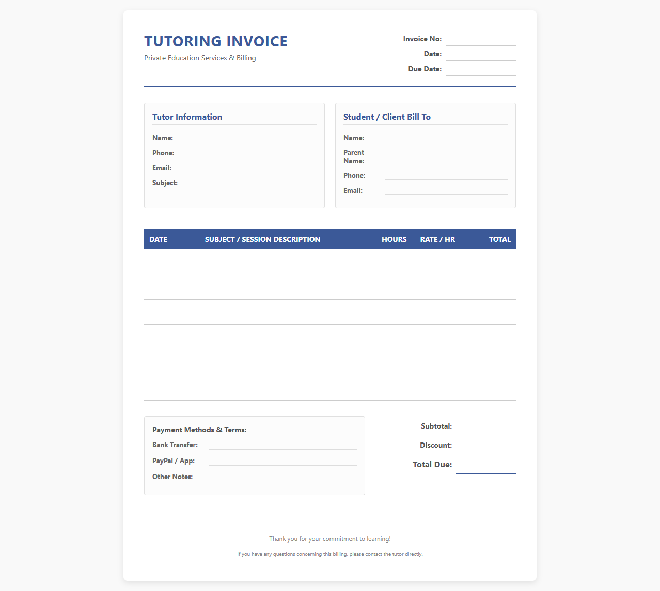
Task: Select the Parent Name field
Action: 446,157
